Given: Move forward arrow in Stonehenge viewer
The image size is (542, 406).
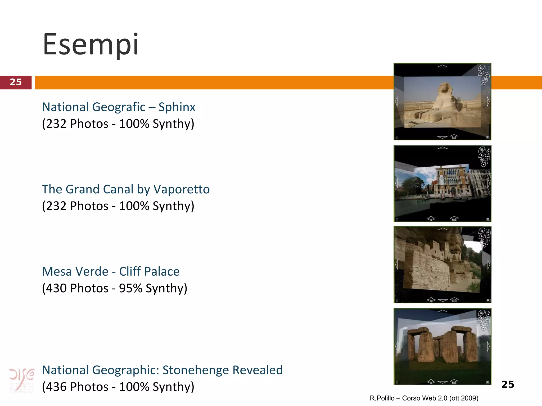Looking at the screenshot, I should [454, 381].
